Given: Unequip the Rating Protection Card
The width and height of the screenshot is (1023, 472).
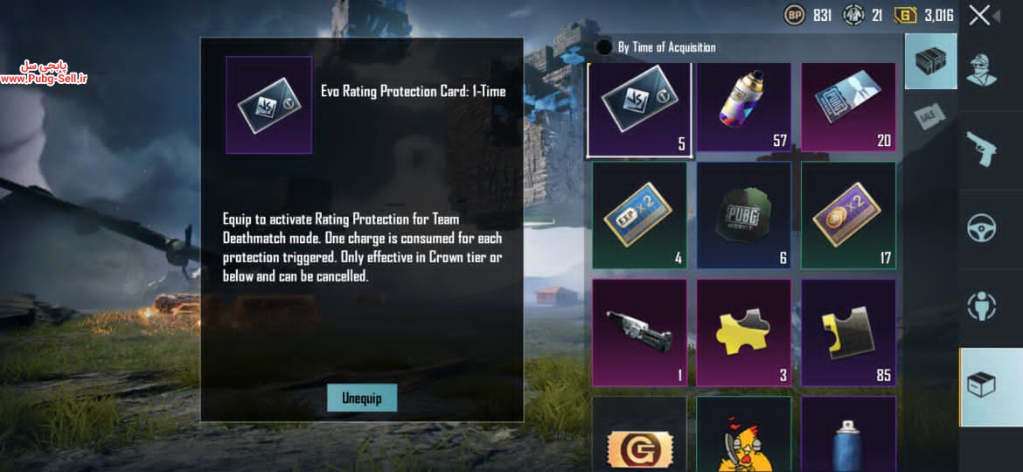Looking at the screenshot, I should click(x=362, y=397).
